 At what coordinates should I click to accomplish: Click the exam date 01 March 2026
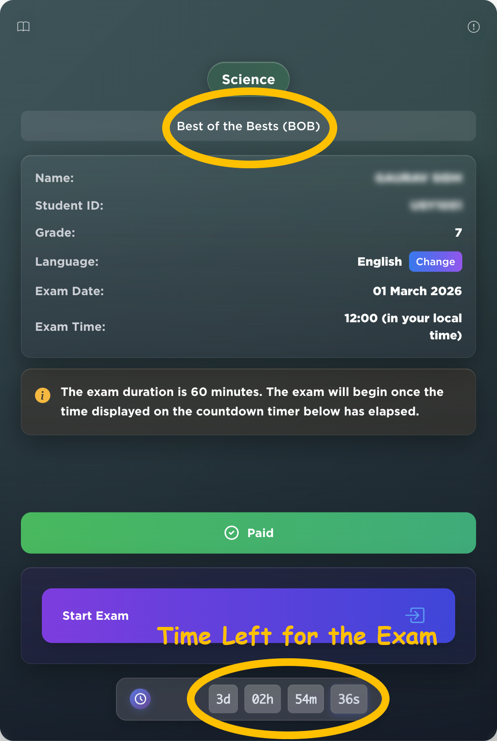coord(417,291)
